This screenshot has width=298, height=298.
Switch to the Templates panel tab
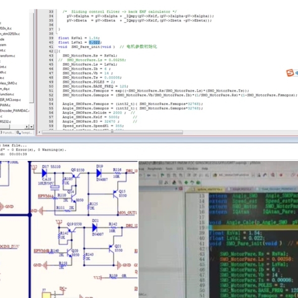[24, 133]
